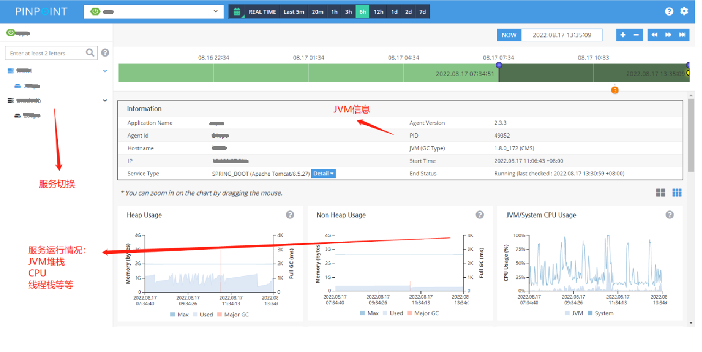
Task: Open the application selector dropdown
Action: (x=153, y=12)
